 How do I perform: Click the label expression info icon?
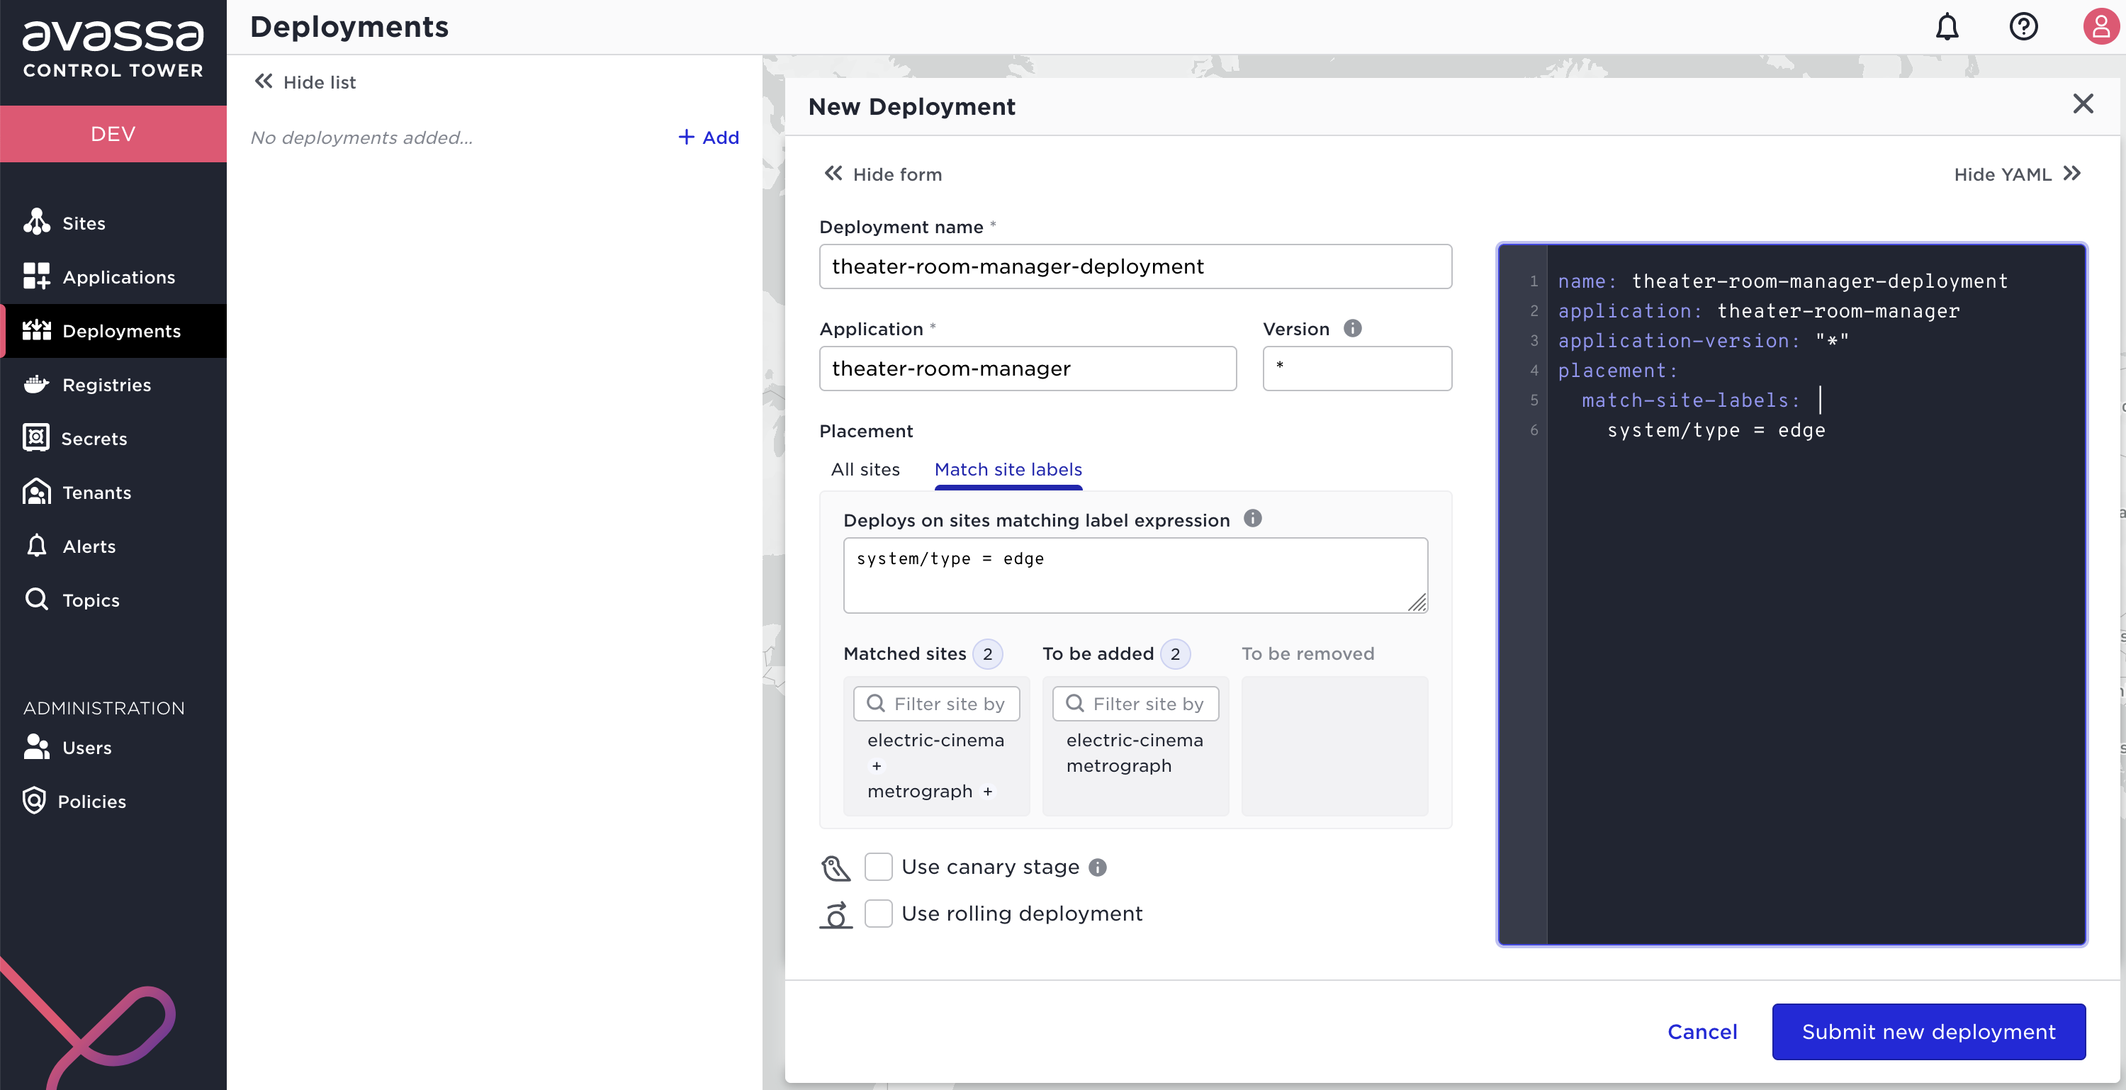pyautogui.click(x=1252, y=518)
